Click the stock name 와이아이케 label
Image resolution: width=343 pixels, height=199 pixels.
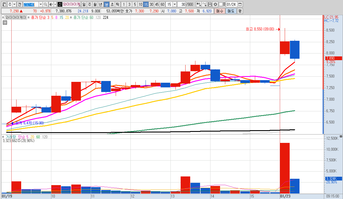coord(72,4)
